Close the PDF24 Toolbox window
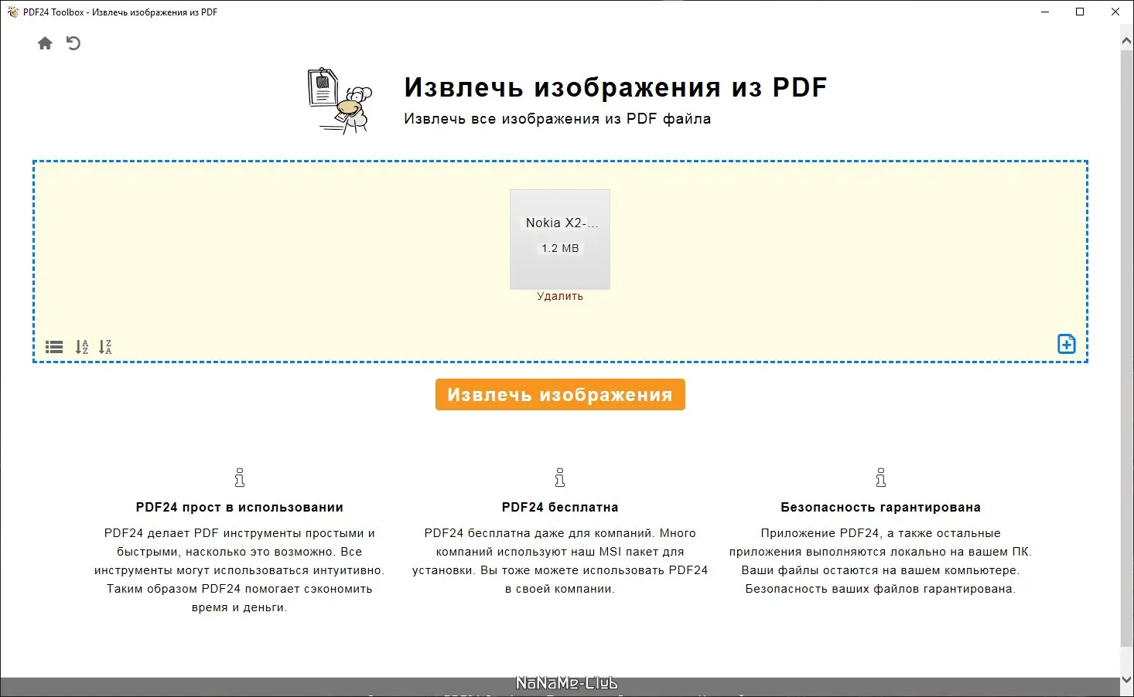Screen dimensions: 1134x697 (x=1115, y=12)
